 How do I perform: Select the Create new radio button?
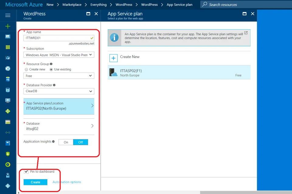click(x=26, y=69)
